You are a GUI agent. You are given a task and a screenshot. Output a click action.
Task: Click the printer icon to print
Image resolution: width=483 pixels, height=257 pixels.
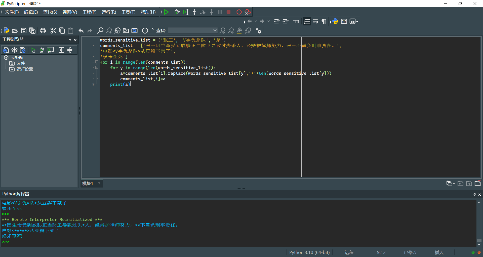(43, 31)
